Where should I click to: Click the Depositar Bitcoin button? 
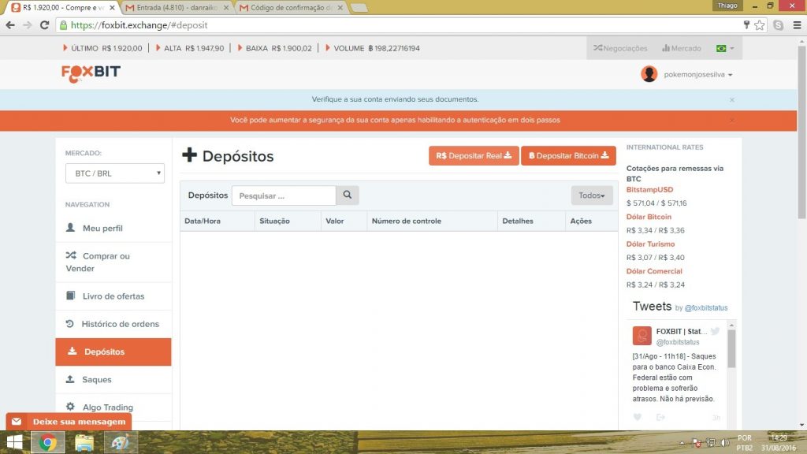568,156
